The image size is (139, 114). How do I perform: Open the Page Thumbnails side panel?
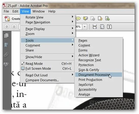pos(7,35)
